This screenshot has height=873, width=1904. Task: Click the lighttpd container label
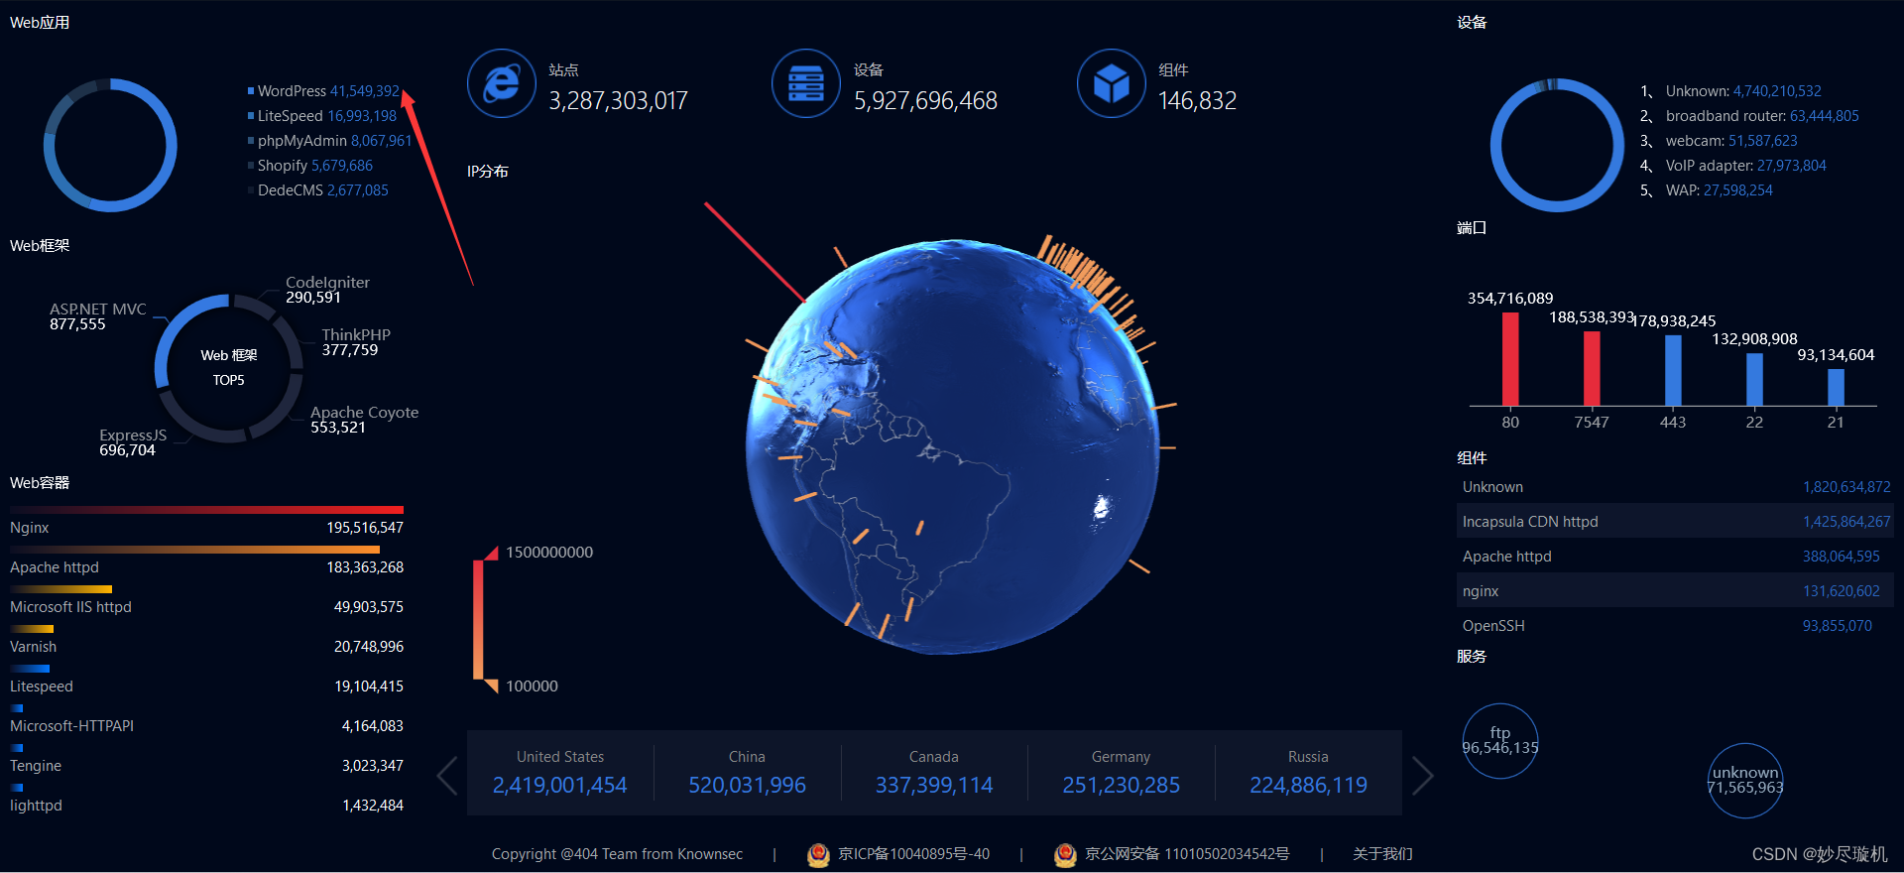click(x=36, y=806)
